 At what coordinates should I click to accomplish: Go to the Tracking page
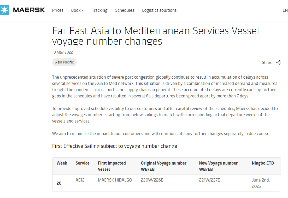click(x=99, y=10)
